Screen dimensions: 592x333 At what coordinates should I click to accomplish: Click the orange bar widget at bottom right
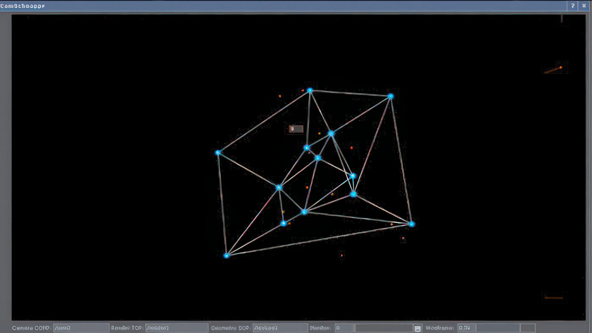tap(554, 298)
